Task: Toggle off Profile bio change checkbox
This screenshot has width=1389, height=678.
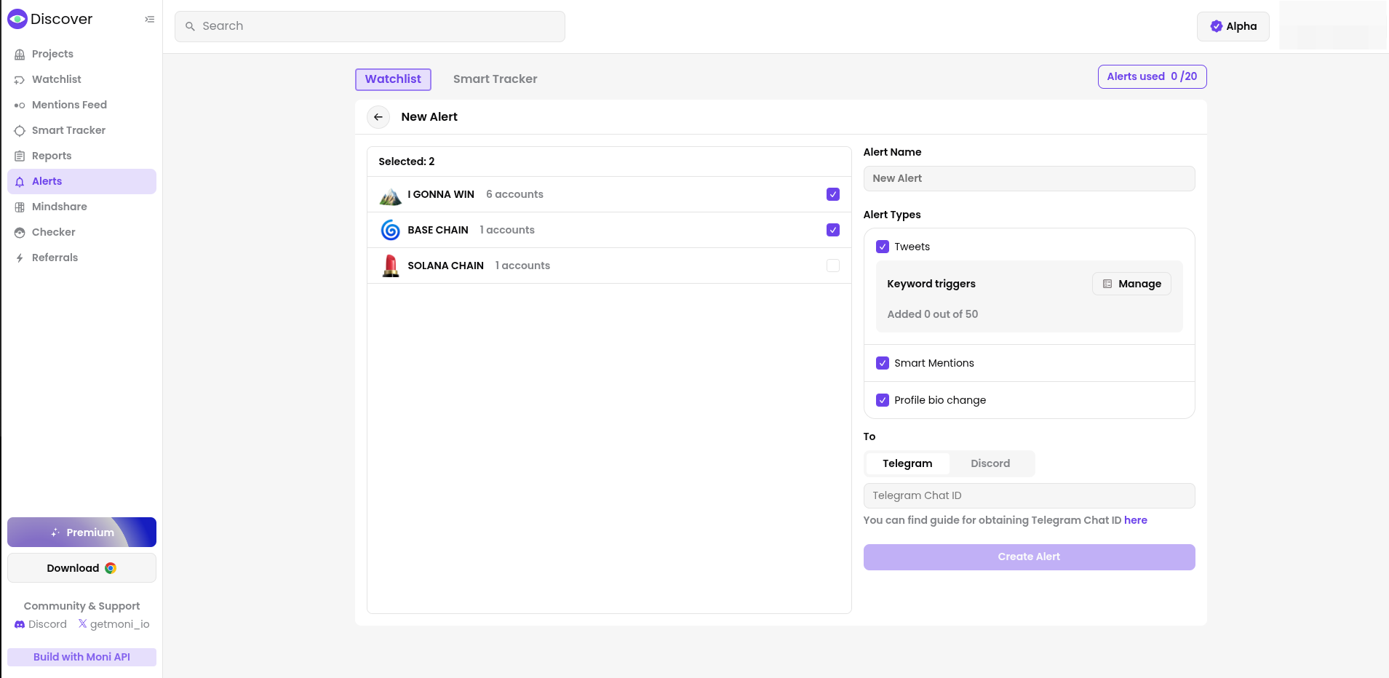Action: 883,400
